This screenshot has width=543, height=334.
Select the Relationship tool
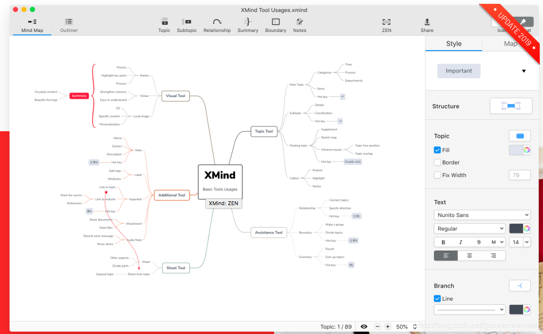click(x=217, y=22)
